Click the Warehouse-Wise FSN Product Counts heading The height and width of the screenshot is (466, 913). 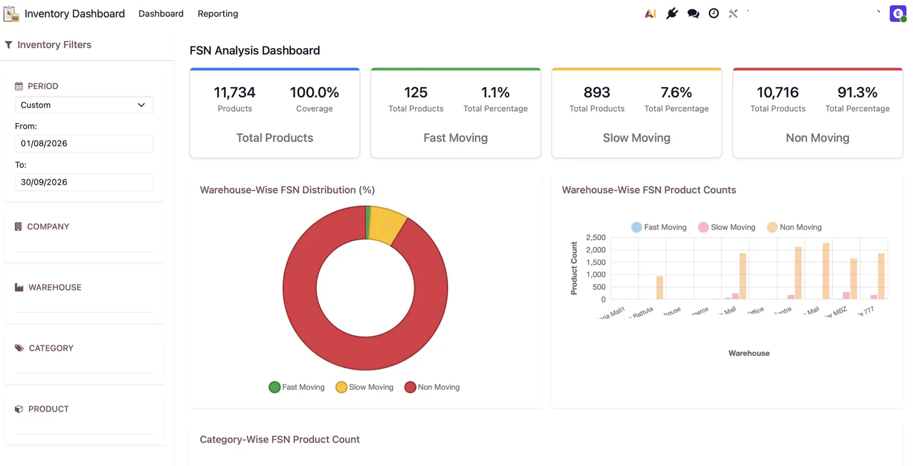coord(648,190)
